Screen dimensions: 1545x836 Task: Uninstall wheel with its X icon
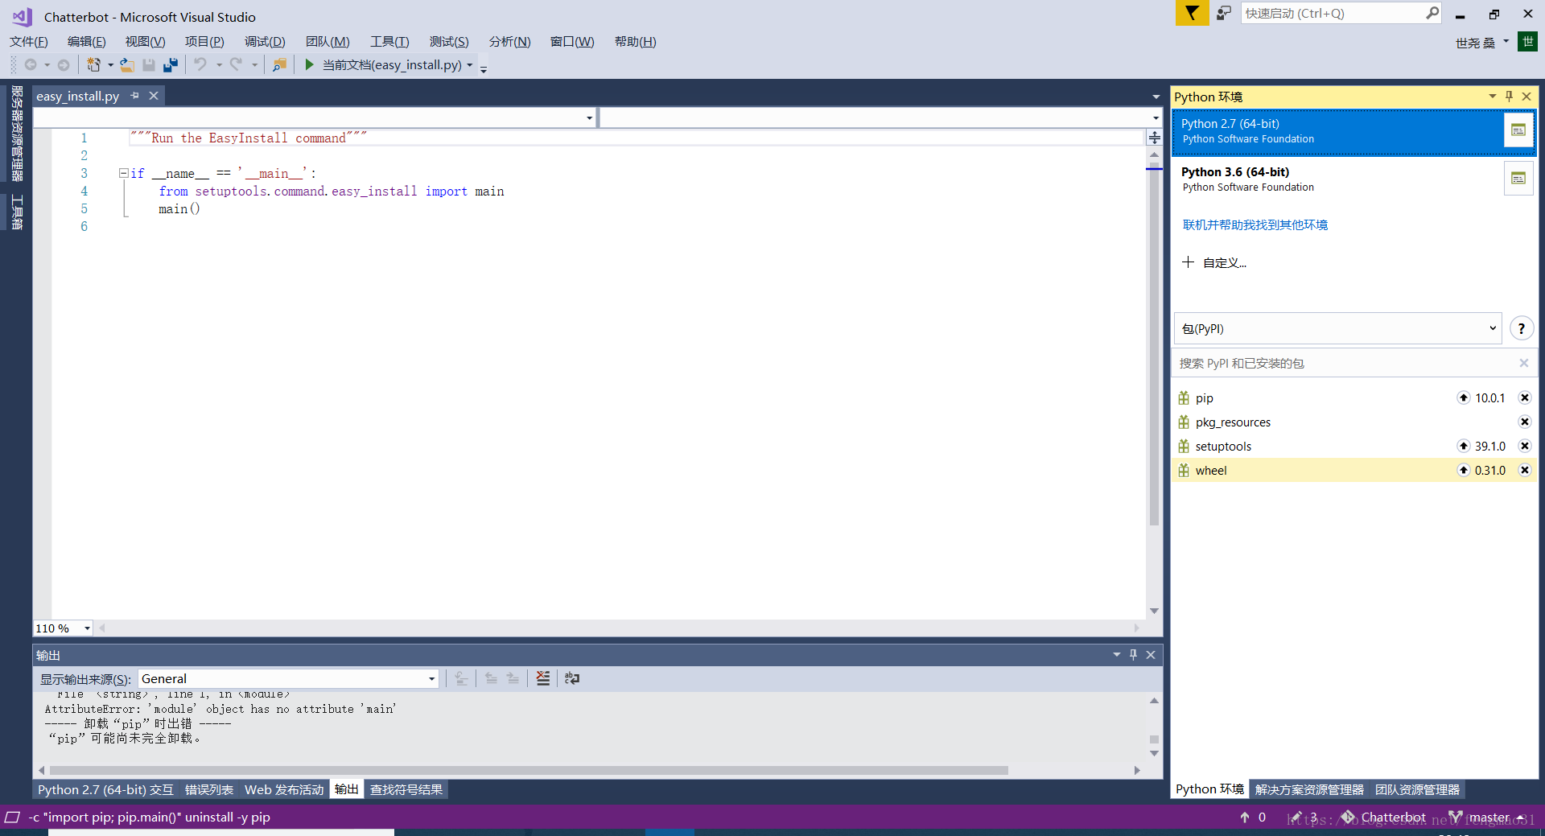[1524, 470]
